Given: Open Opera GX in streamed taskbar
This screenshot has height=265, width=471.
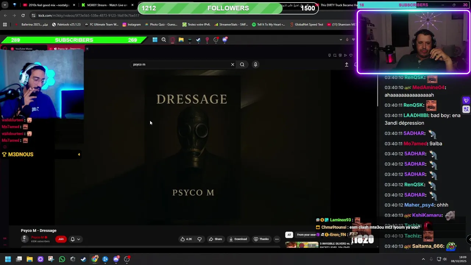Looking at the screenshot, I should (x=172, y=40).
